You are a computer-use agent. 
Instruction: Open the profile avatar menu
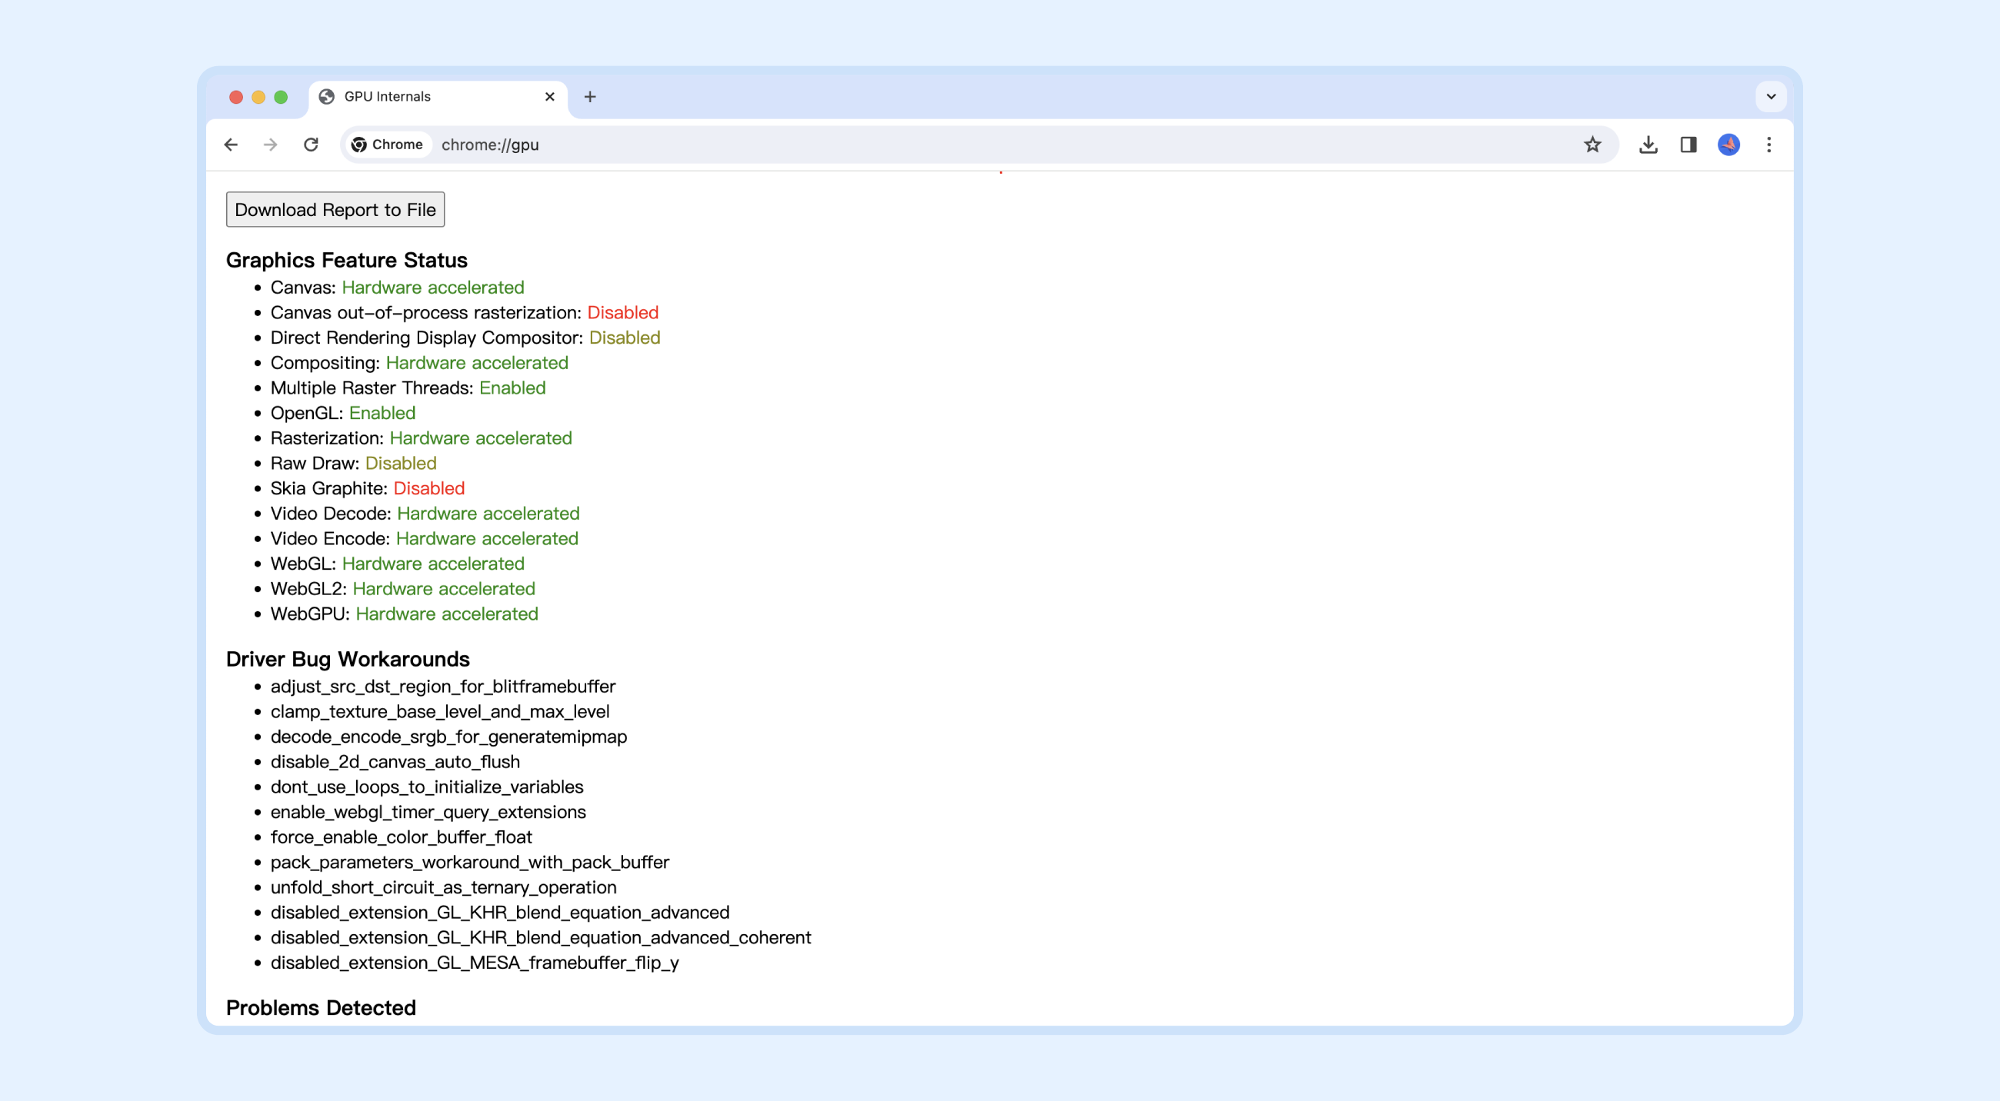point(1728,145)
